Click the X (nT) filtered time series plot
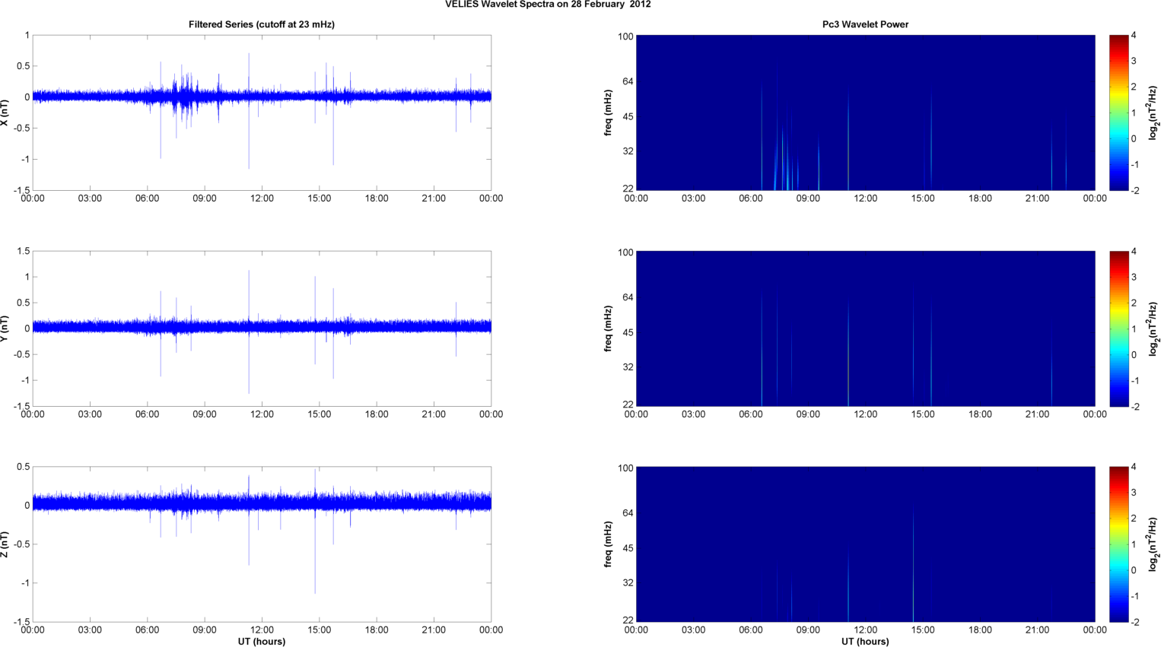The height and width of the screenshot is (647, 1161). click(262, 113)
